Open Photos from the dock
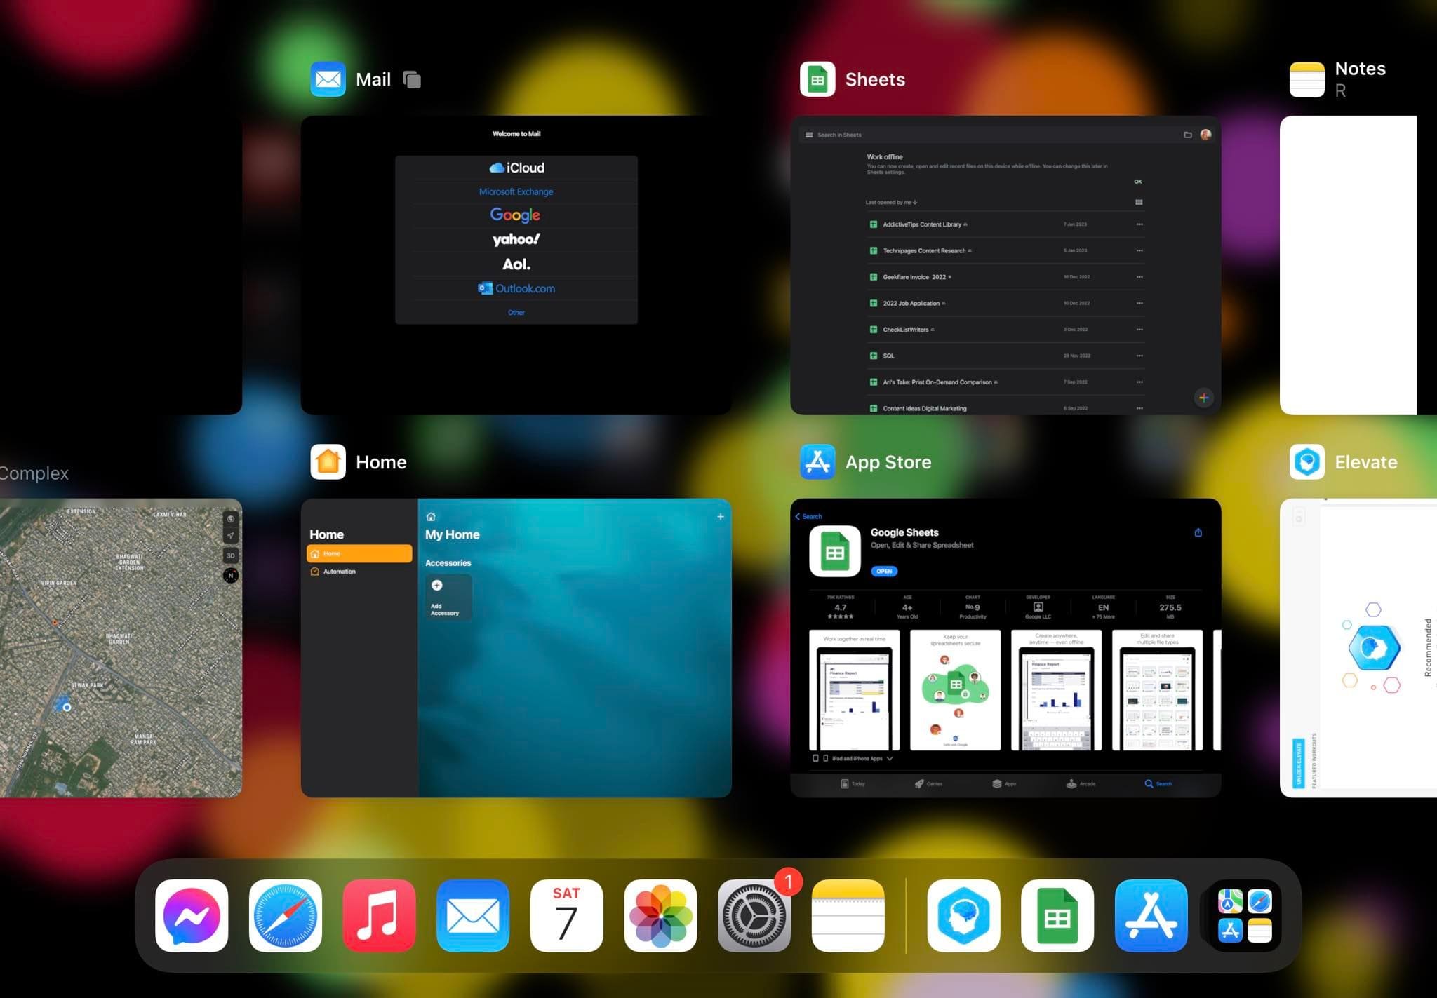 coord(660,915)
